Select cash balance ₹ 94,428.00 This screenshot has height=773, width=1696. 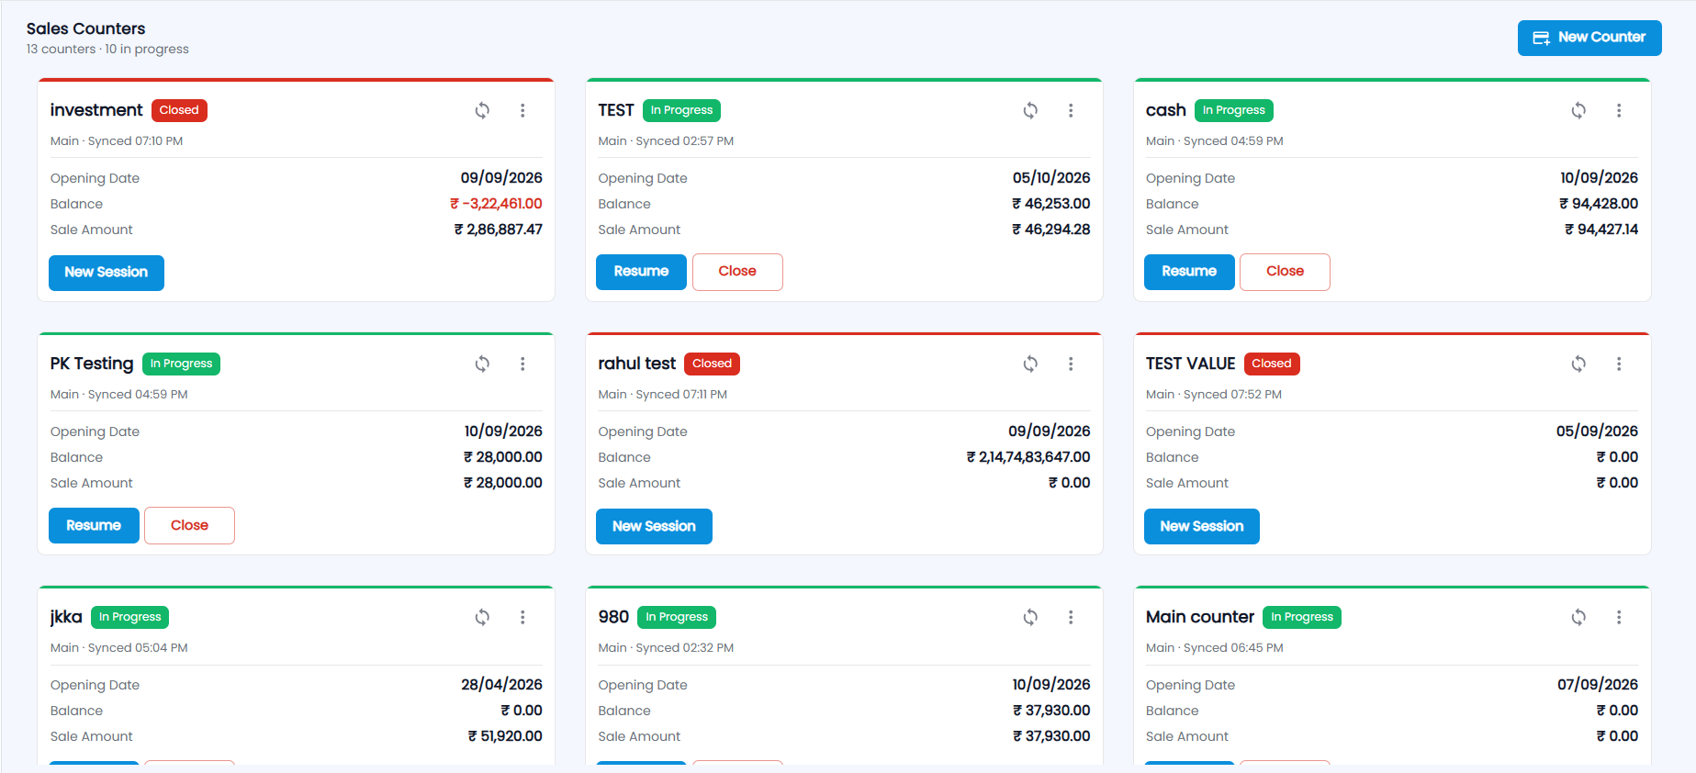[1599, 204]
